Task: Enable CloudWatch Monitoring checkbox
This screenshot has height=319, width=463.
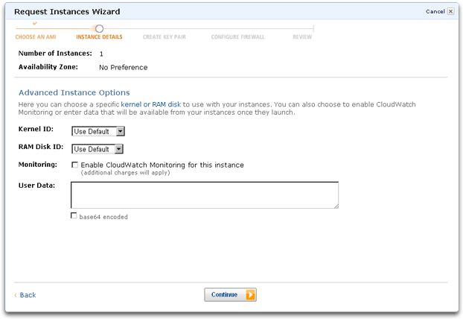Action: pos(75,165)
